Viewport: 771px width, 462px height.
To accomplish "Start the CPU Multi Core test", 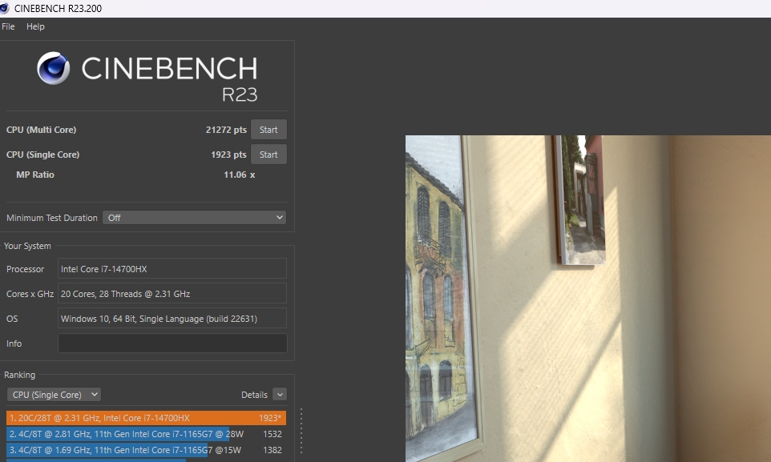I will 268,130.
